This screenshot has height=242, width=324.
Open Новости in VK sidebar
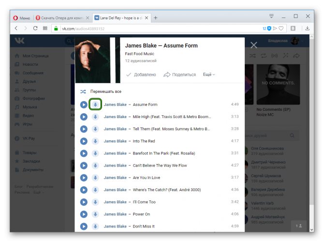[27, 64]
